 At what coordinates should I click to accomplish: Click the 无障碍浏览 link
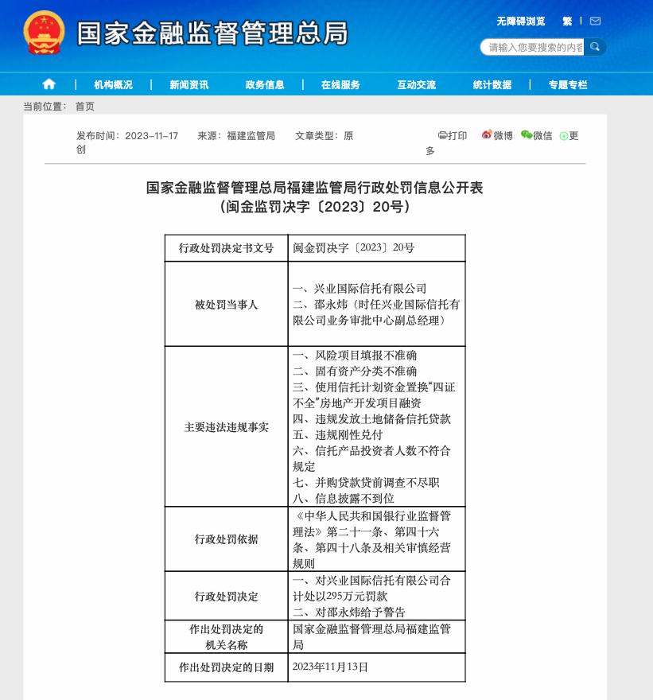(x=521, y=21)
